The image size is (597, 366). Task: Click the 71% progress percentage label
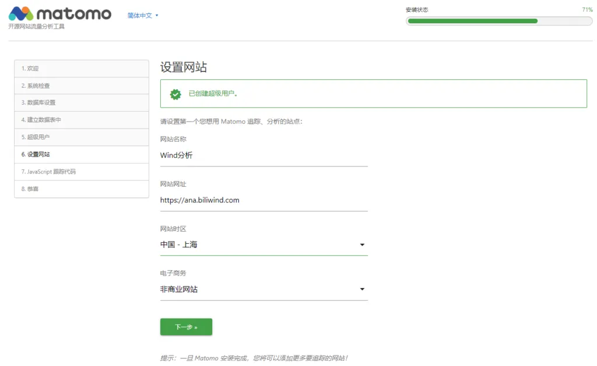[587, 10]
